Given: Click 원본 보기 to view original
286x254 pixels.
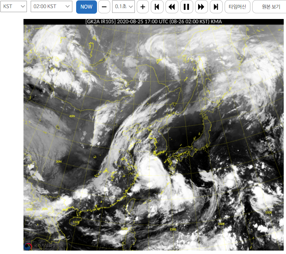Looking at the screenshot, I should tap(269, 7).
